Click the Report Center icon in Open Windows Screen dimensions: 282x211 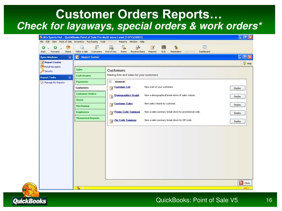(42, 62)
